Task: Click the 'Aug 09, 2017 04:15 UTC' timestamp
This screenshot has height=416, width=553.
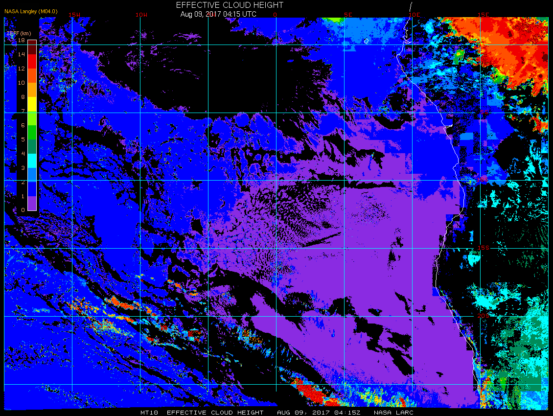Action: (x=218, y=14)
